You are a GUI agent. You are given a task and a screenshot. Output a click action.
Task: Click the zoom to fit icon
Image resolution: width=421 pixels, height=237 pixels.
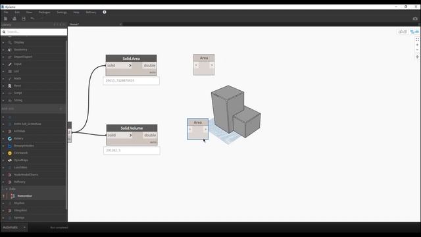(417, 39)
